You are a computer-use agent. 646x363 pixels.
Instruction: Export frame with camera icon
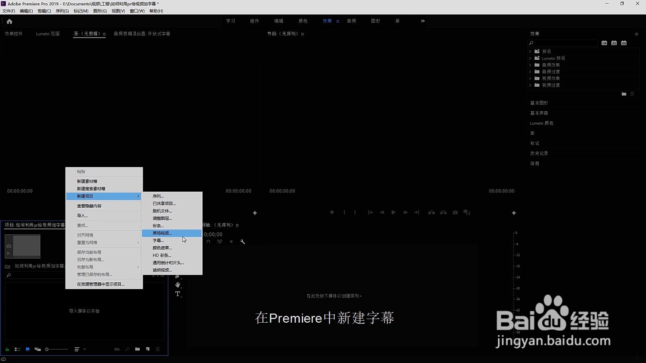[x=455, y=213]
